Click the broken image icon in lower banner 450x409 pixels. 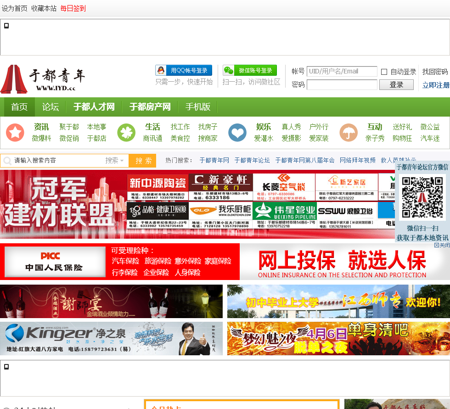click(x=6, y=367)
